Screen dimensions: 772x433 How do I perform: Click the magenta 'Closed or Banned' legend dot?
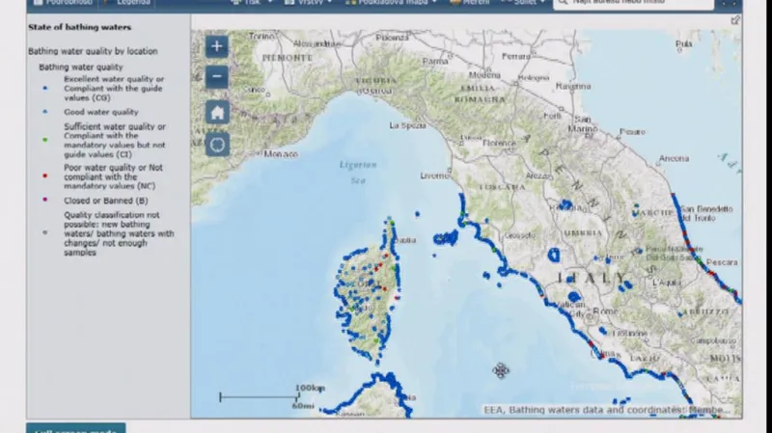(x=44, y=200)
